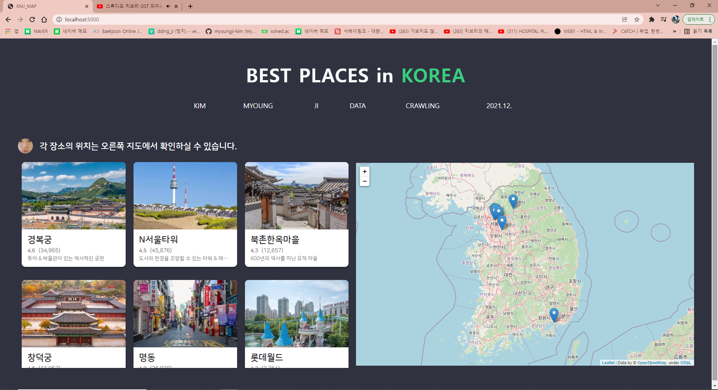Bookmark this page with the star icon
This screenshot has height=390, width=718.
click(637, 19)
